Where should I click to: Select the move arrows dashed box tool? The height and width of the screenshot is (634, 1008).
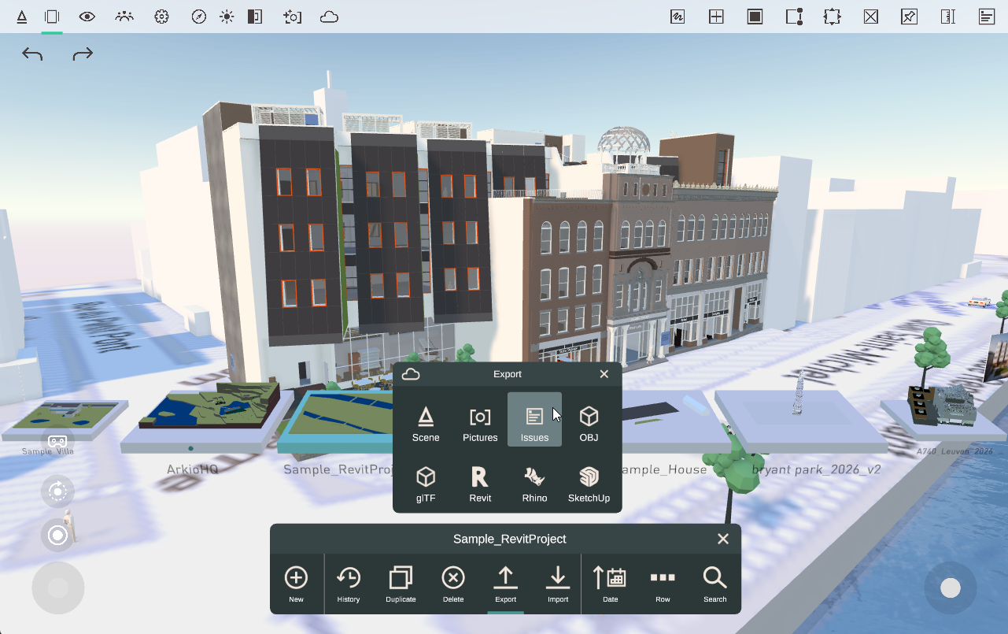833,17
